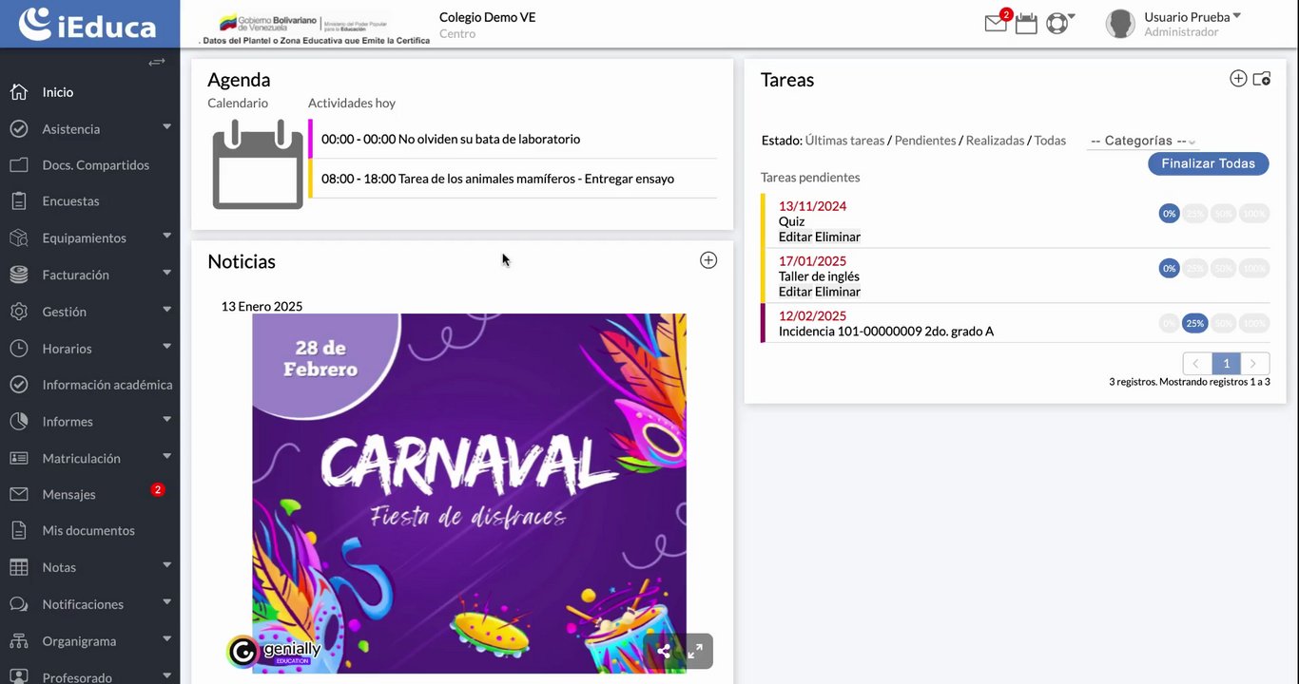1299x684 pixels.
Task: Click the iEduca logo
Action: coord(87,24)
